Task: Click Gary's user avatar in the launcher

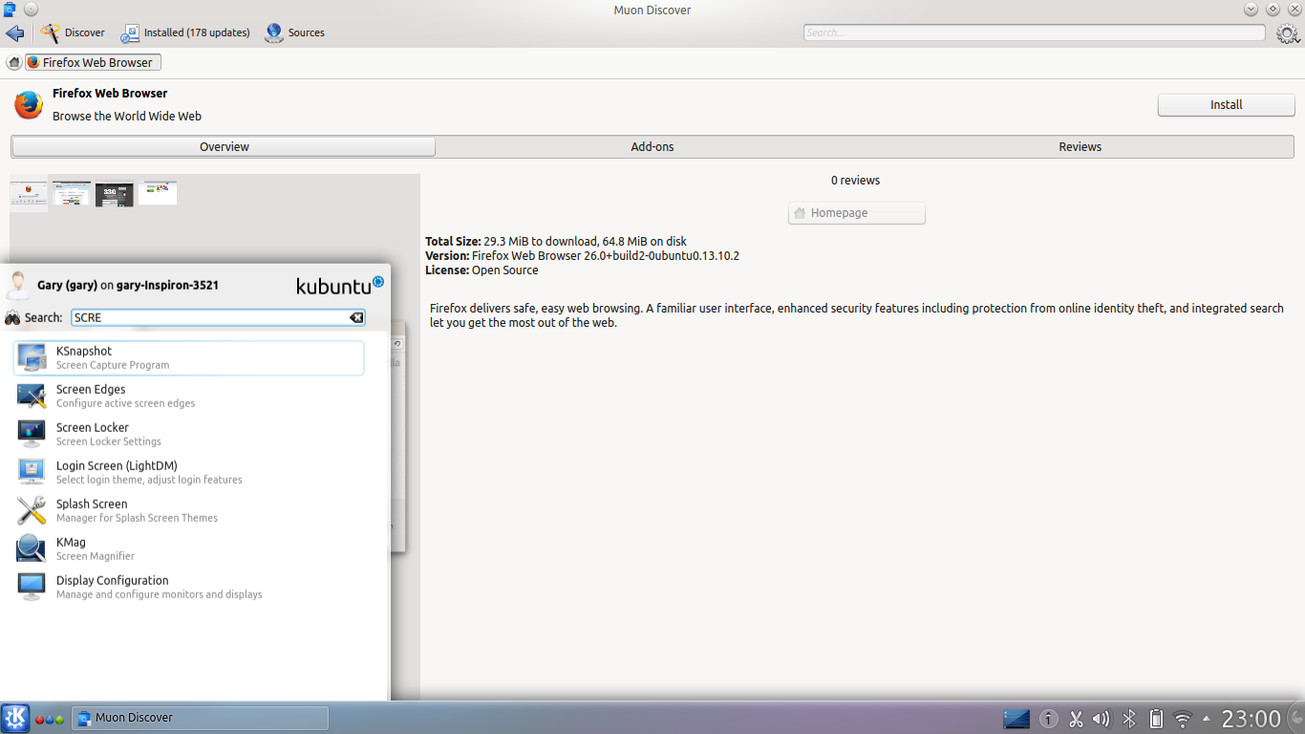Action: [x=17, y=285]
